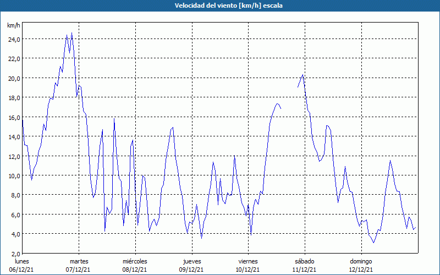Select the 22,0 y-axis value
The image size is (440, 275).
coord(14,59)
